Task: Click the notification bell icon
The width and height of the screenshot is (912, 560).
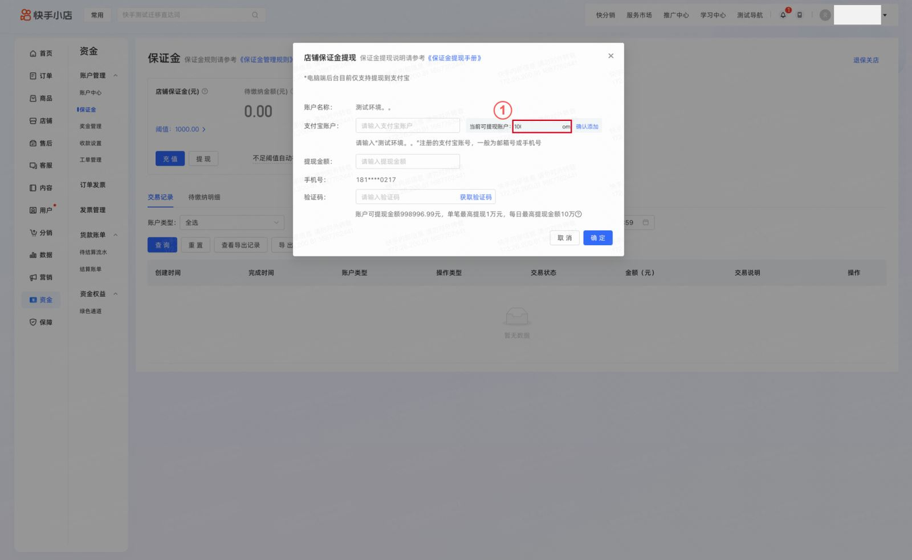Action: click(783, 14)
